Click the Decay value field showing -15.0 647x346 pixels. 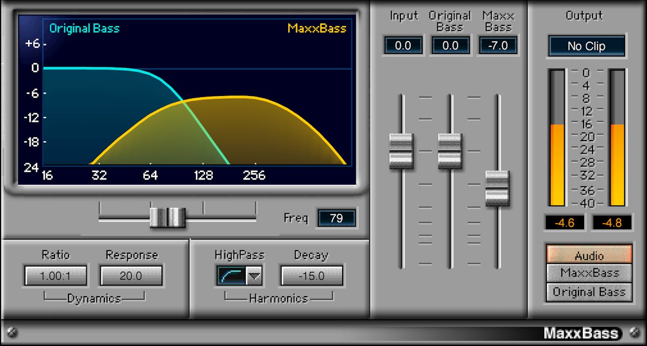[x=311, y=275]
